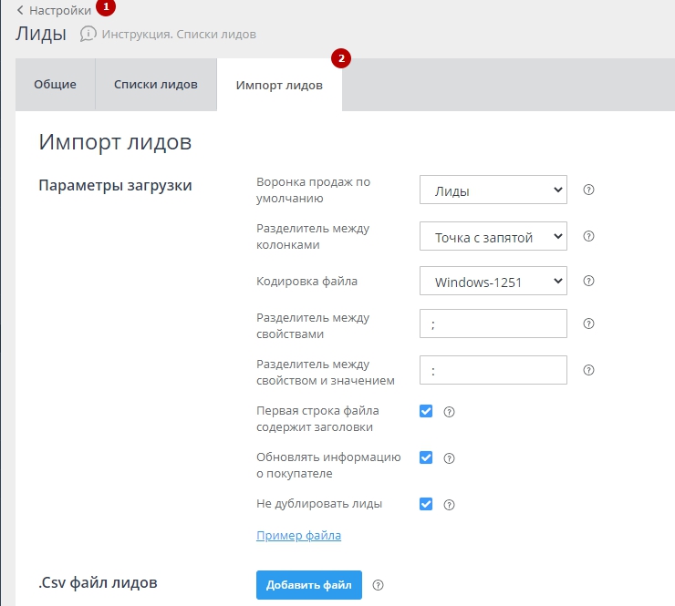Click help icon next to first-row headers checkbox
The image size is (675, 606).
[x=448, y=412]
